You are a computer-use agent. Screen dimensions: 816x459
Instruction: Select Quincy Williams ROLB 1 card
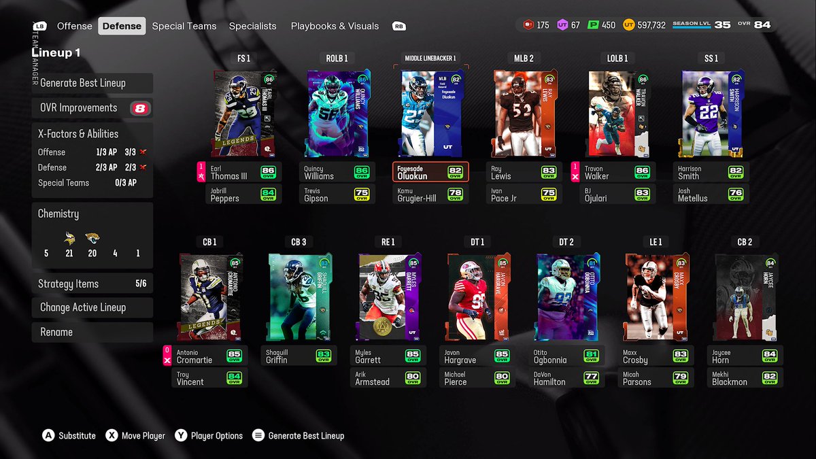click(x=338, y=114)
